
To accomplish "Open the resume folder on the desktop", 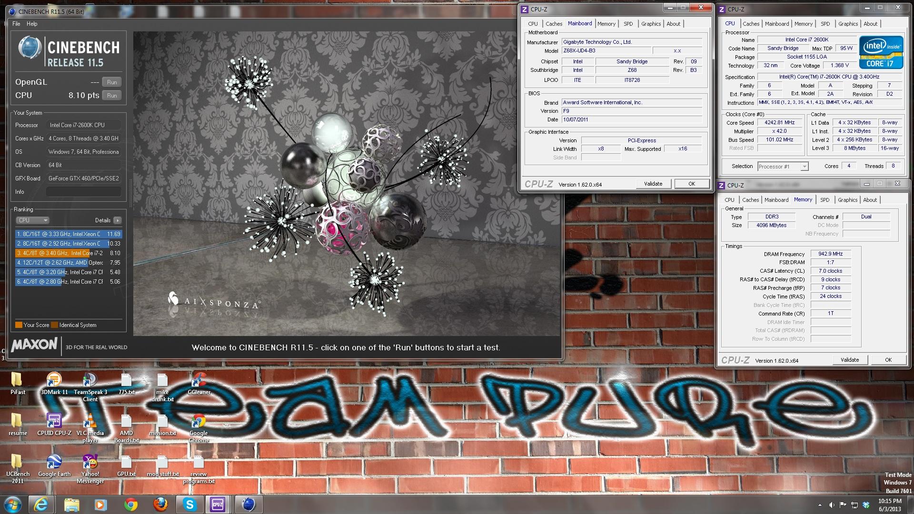I will [17, 424].
